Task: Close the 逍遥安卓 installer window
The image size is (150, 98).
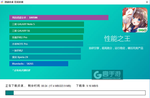Action: 147,2
